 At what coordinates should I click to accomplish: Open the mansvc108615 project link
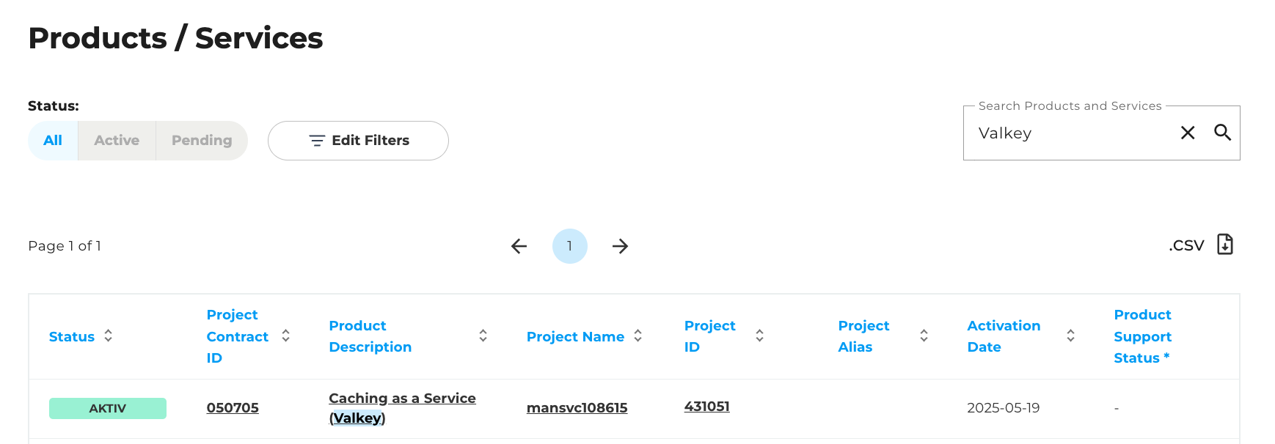pos(577,408)
